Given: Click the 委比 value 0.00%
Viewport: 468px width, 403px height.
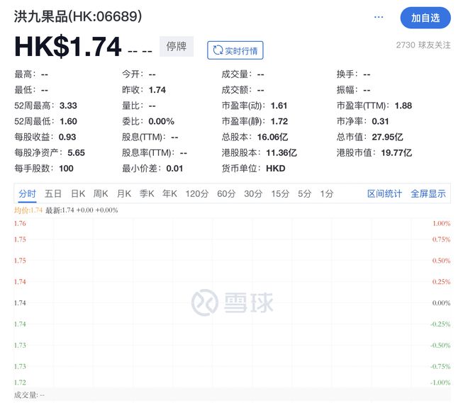Looking at the screenshot, I should [x=161, y=121].
